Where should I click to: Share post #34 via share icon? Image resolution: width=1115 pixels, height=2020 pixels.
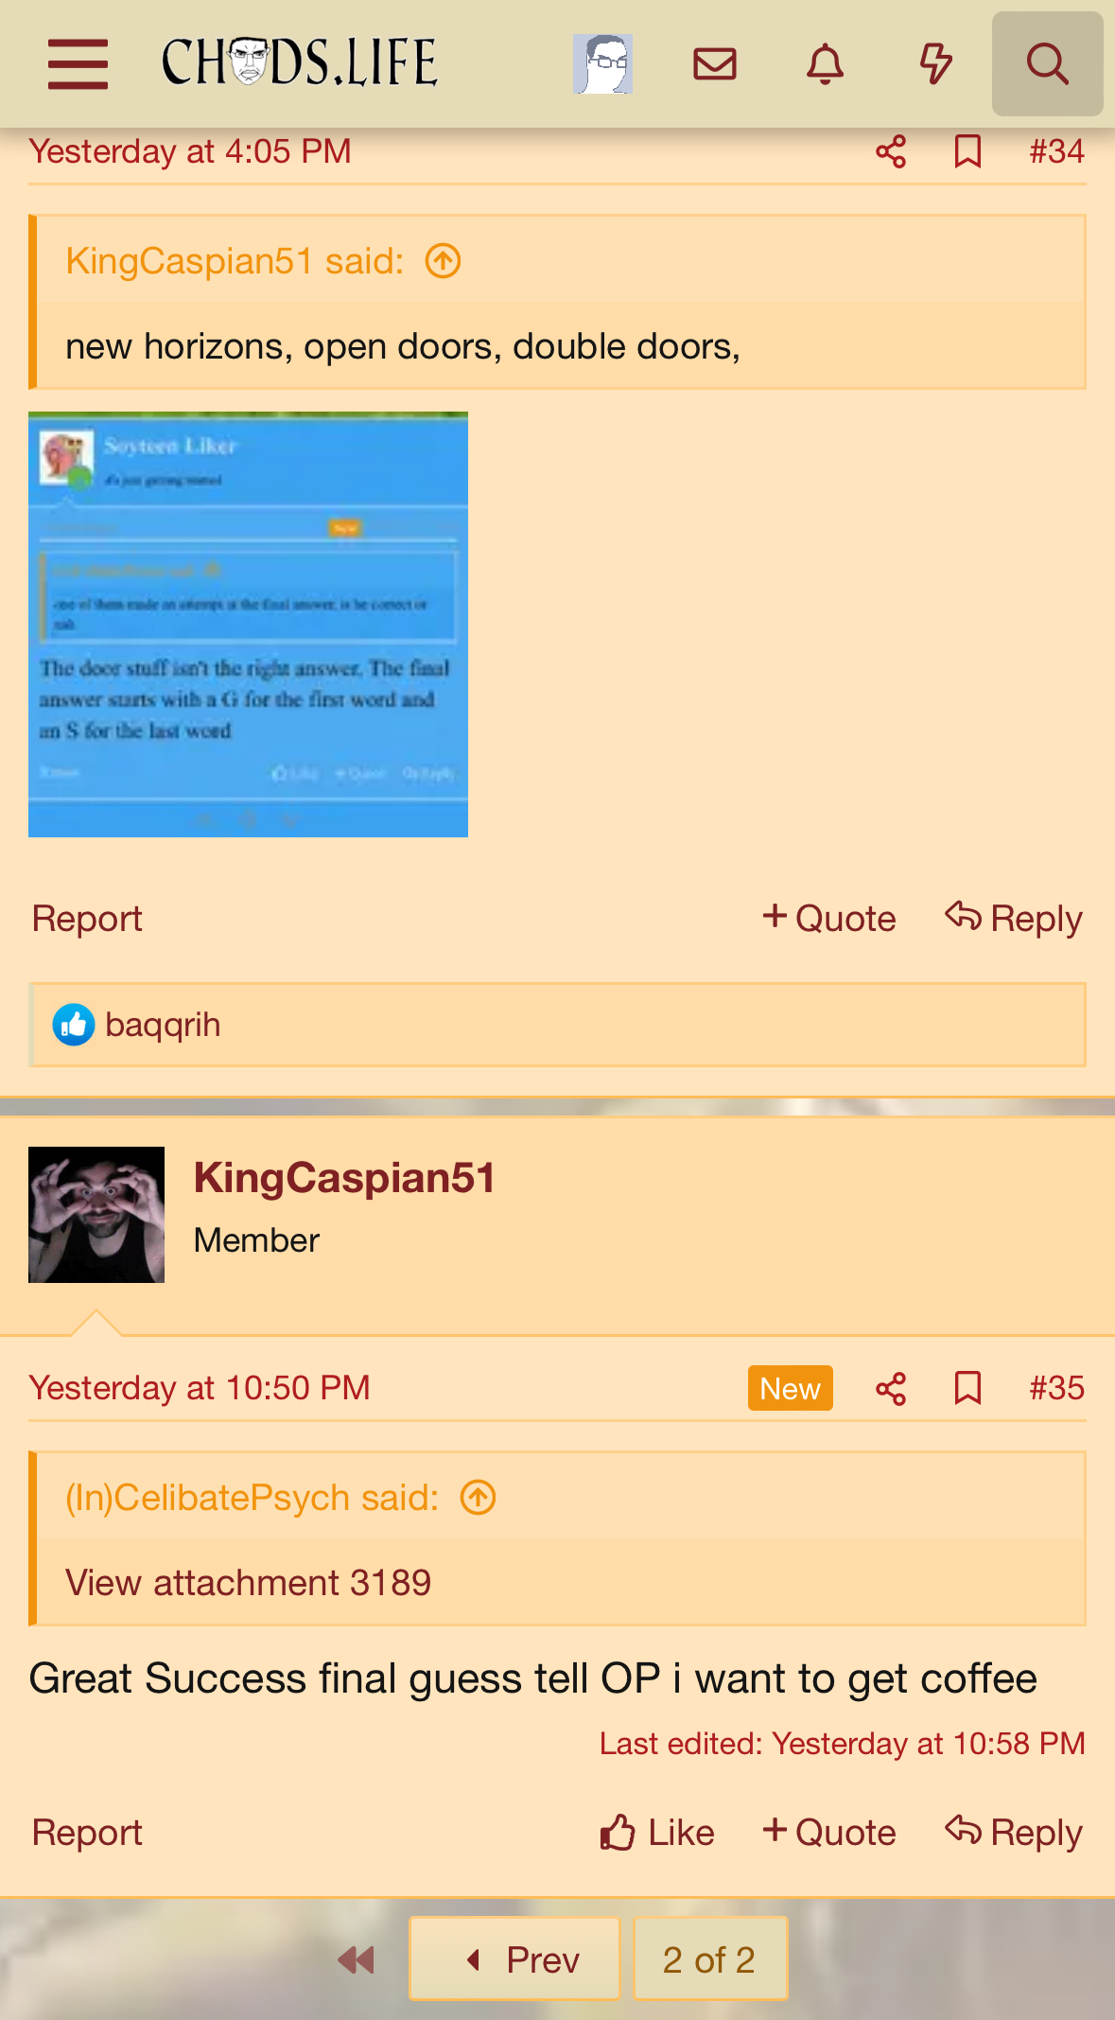coord(891,151)
